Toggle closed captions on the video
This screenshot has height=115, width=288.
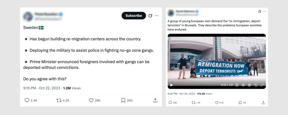237,85
